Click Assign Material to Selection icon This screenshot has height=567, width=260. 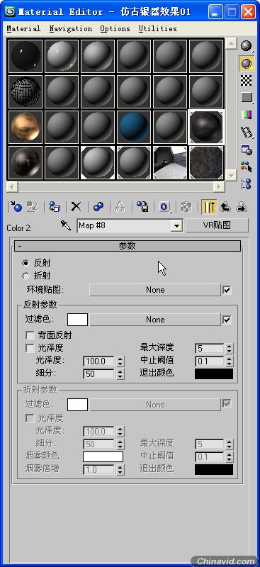pyautogui.click(x=55, y=206)
